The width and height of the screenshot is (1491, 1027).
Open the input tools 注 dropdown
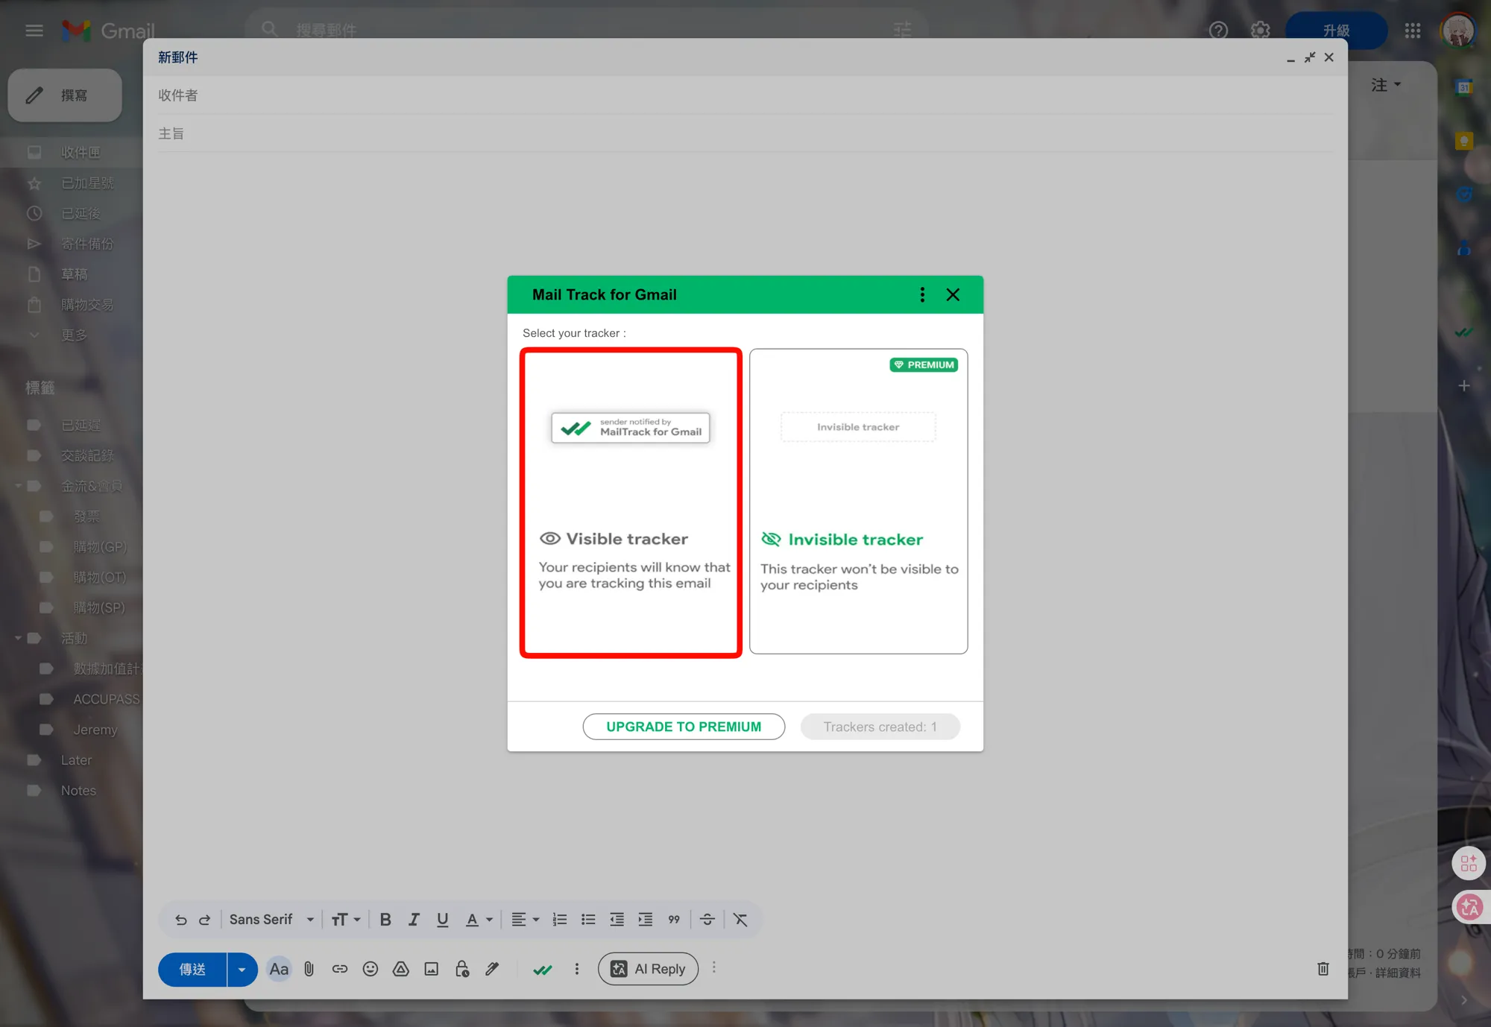point(1386,85)
